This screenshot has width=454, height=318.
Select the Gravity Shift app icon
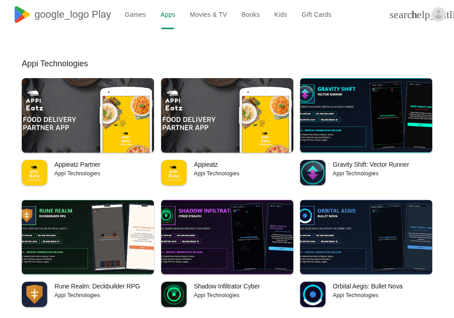point(313,173)
